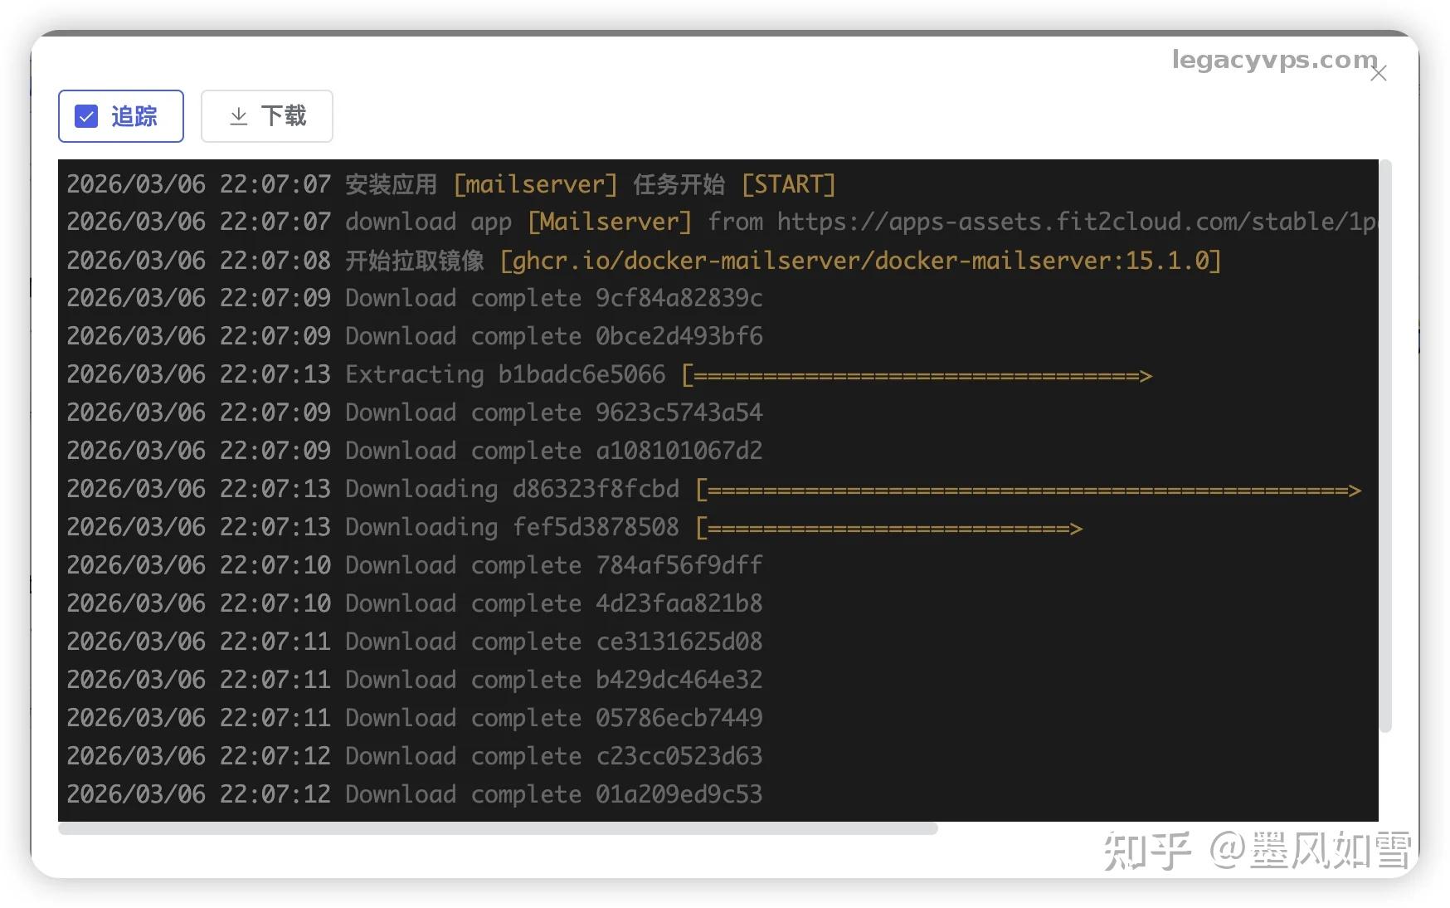Click the 开始拉取镜像 text in the log
This screenshot has width=1450, height=908.
pyautogui.click(x=415, y=261)
